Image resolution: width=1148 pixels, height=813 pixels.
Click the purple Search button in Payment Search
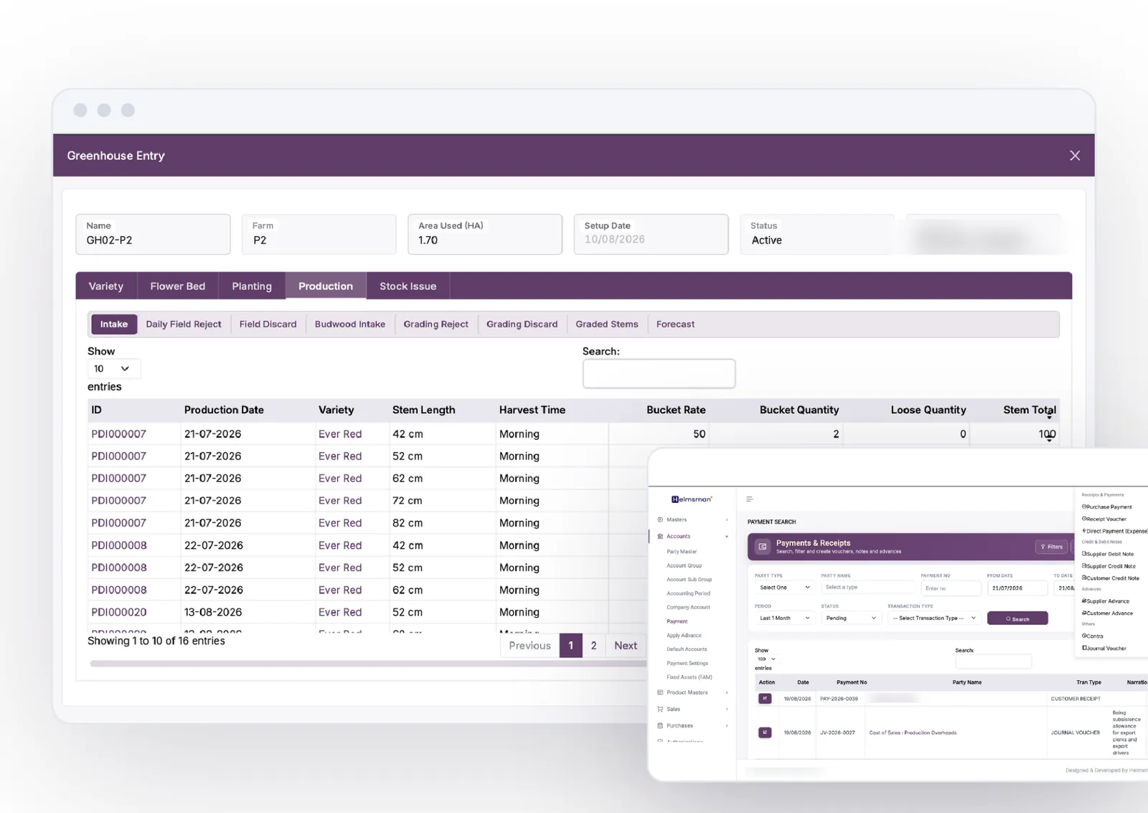click(x=1017, y=619)
